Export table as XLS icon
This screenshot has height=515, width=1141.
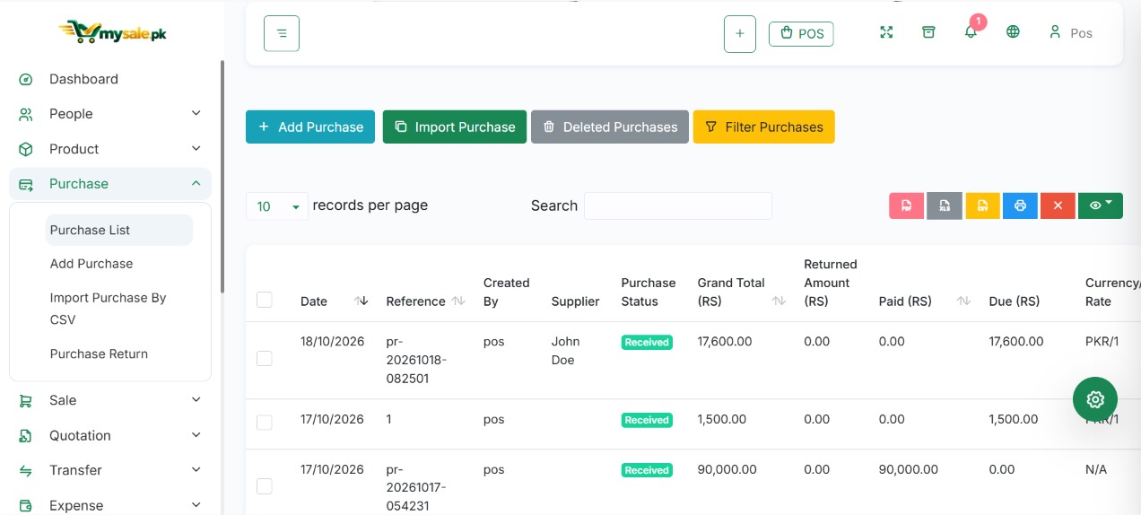945,205
